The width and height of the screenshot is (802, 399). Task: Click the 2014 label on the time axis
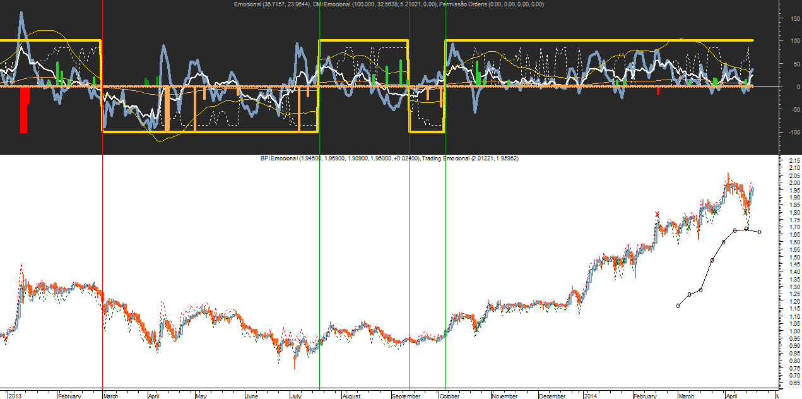point(590,396)
